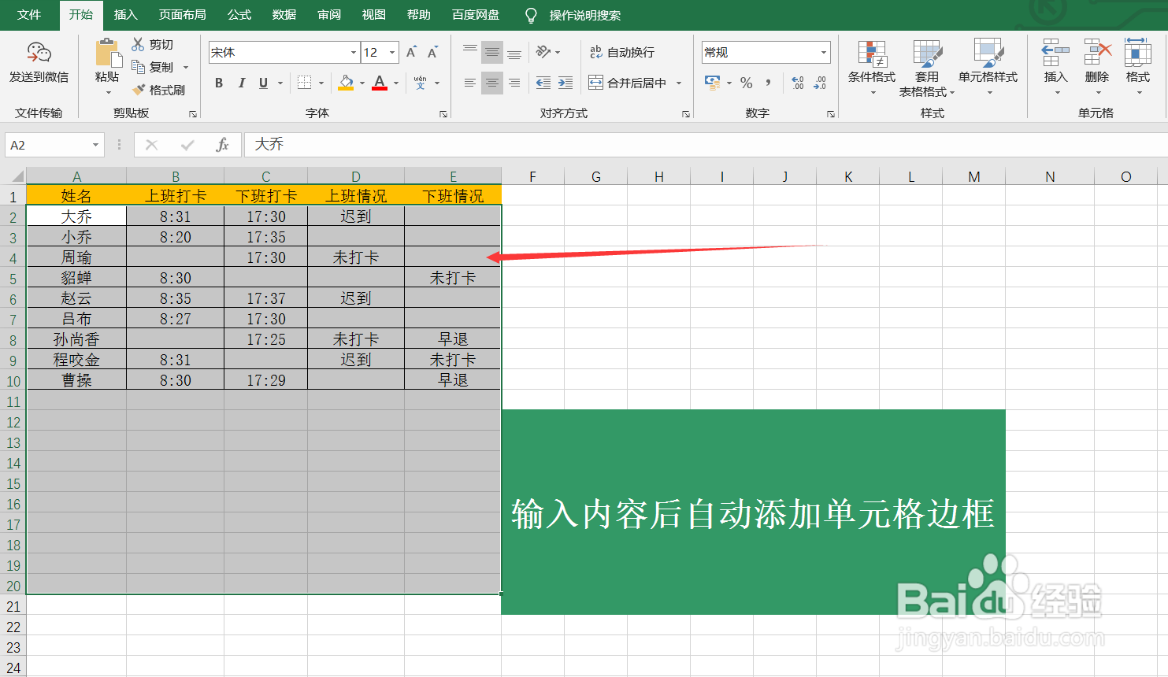
Task: Click the Cut (剪切) icon
Action: [x=138, y=43]
